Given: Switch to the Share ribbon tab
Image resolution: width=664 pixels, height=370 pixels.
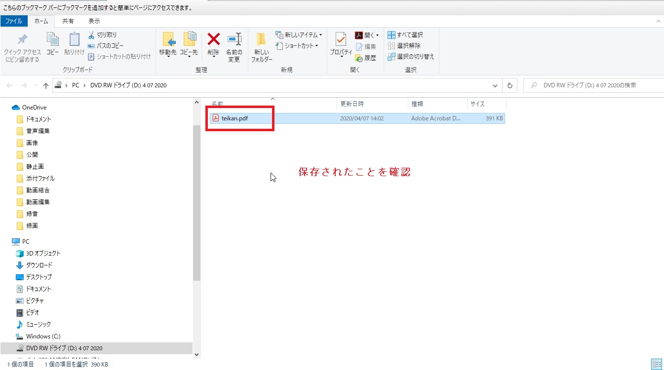Looking at the screenshot, I should tap(68, 21).
